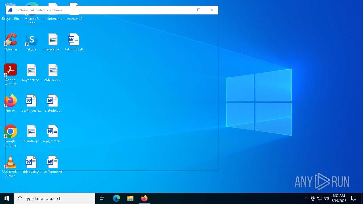Select the selffuture.rtf document
The width and height of the screenshot is (363, 204).
point(53,165)
